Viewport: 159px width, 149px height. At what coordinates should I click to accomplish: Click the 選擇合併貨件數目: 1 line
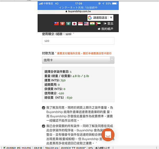(58, 72)
